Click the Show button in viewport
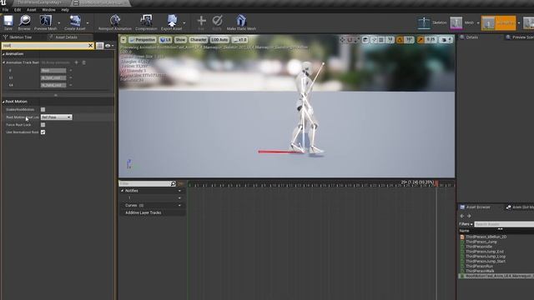The height and width of the screenshot is (300, 534). (180, 40)
